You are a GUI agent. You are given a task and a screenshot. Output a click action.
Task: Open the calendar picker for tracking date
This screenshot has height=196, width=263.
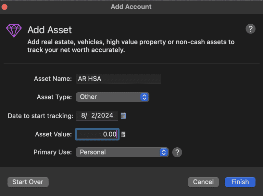pyautogui.click(x=123, y=115)
